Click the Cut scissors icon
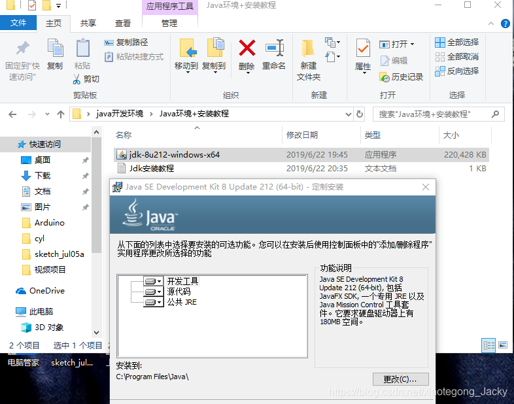This screenshot has width=514, height=404. [x=77, y=79]
